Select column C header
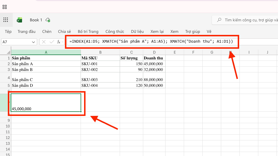Screen dimensions: 278x156 click(x=131, y=52)
